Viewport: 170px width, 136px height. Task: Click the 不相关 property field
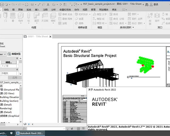point(9,73)
